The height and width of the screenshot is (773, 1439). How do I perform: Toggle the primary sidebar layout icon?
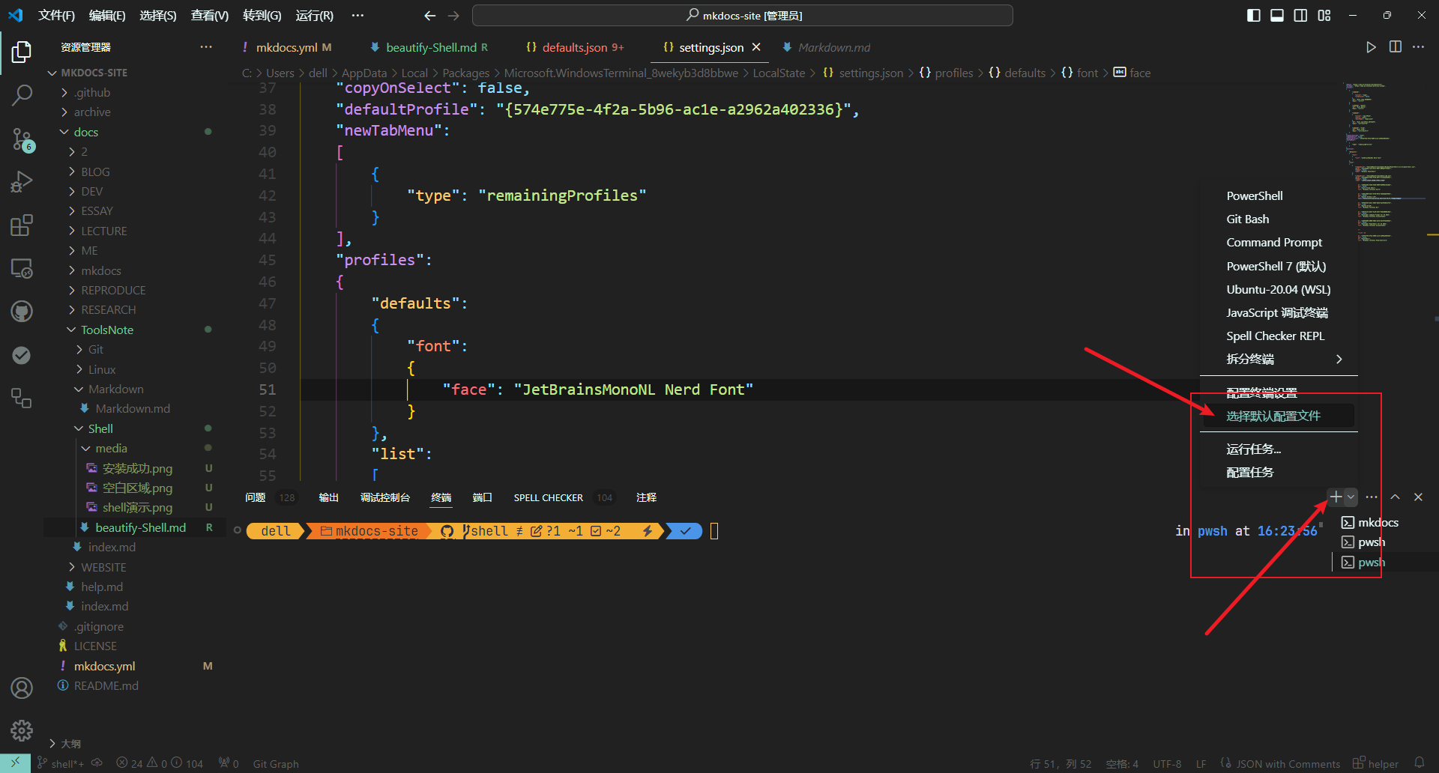pyautogui.click(x=1254, y=15)
